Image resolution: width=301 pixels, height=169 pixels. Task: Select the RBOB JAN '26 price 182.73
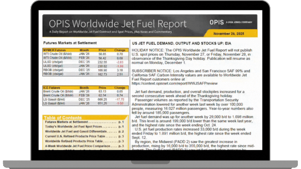(x=103, y=74)
